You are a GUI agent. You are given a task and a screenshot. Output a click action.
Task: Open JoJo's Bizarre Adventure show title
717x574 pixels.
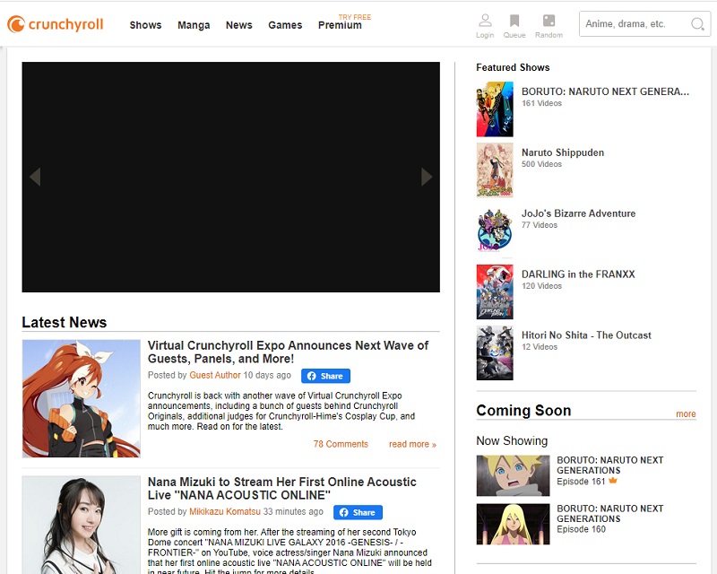click(578, 213)
